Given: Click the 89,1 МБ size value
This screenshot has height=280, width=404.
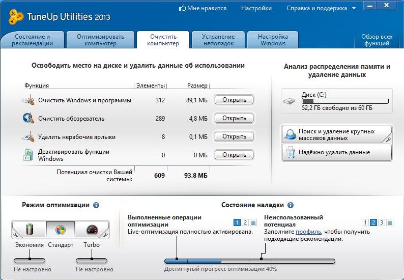Looking at the screenshot, I should click(x=196, y=100).
